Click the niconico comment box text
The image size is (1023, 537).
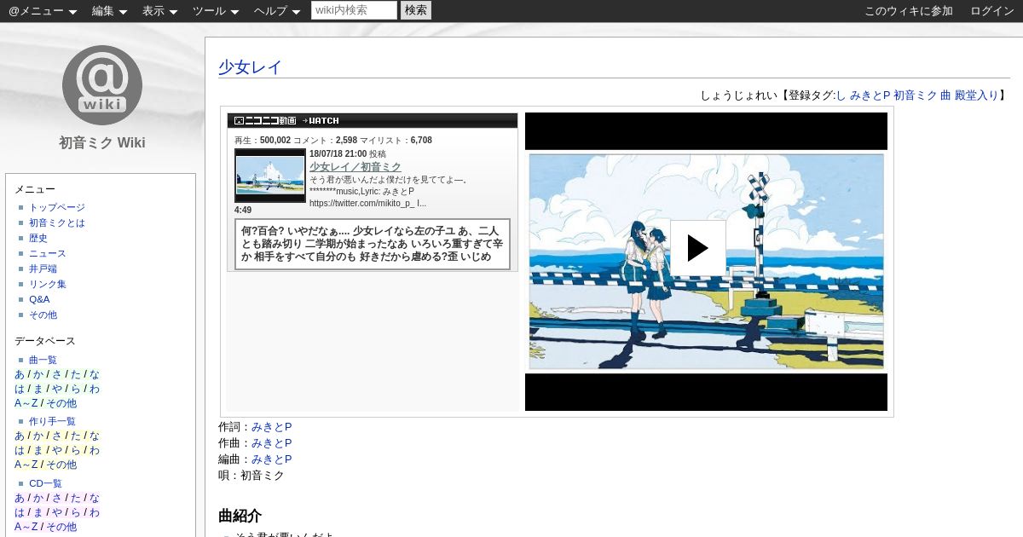373,244
